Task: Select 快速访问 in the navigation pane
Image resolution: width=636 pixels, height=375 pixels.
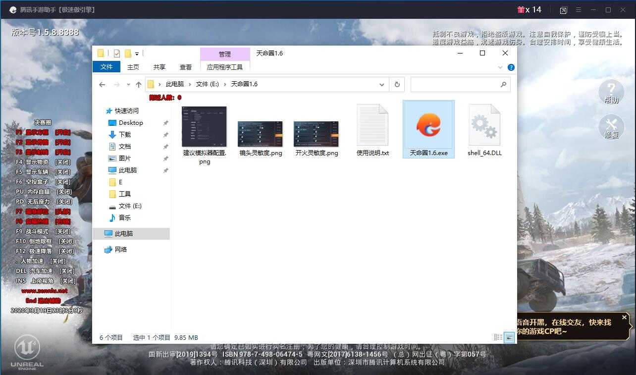Action: click(127, 111)
